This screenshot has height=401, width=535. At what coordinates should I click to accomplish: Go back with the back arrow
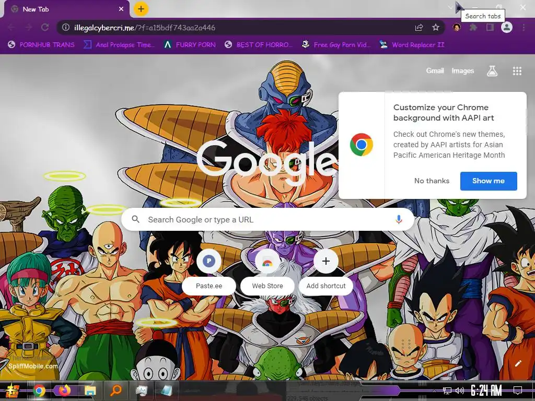[11, 27]
